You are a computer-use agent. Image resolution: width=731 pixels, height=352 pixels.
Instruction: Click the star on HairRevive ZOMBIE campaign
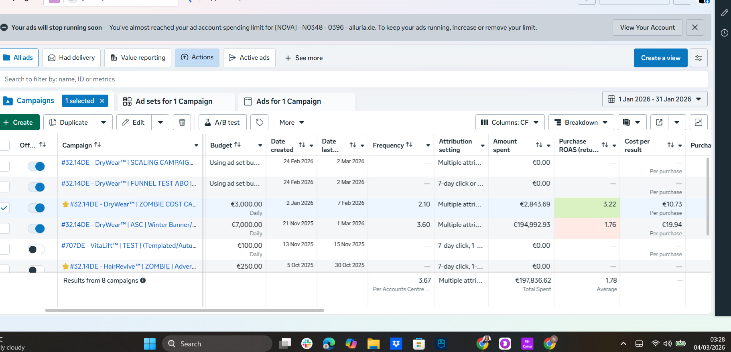point(65,266)
